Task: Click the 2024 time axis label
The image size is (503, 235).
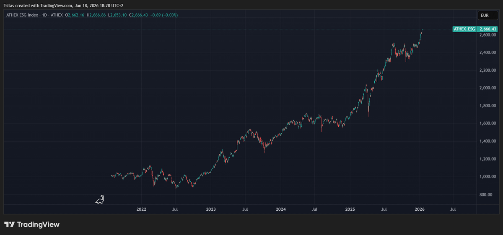Action: pos(280,209)
